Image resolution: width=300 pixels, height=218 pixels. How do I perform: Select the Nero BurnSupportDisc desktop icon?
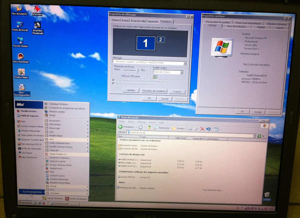click(x=22, y=90)
